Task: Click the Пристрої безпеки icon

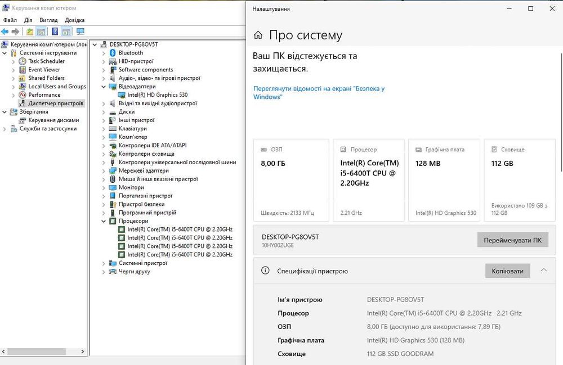Action: point(113,204)
